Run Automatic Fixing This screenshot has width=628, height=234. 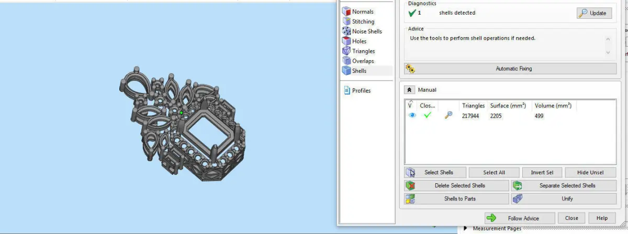(510, 69)
